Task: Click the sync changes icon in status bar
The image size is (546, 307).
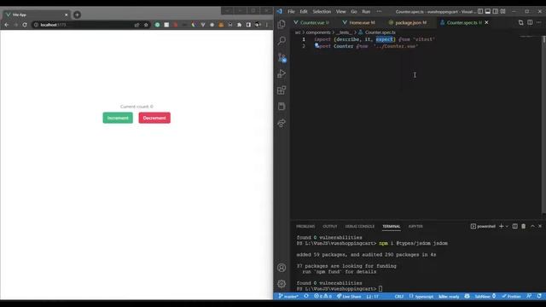Action: 306,296
